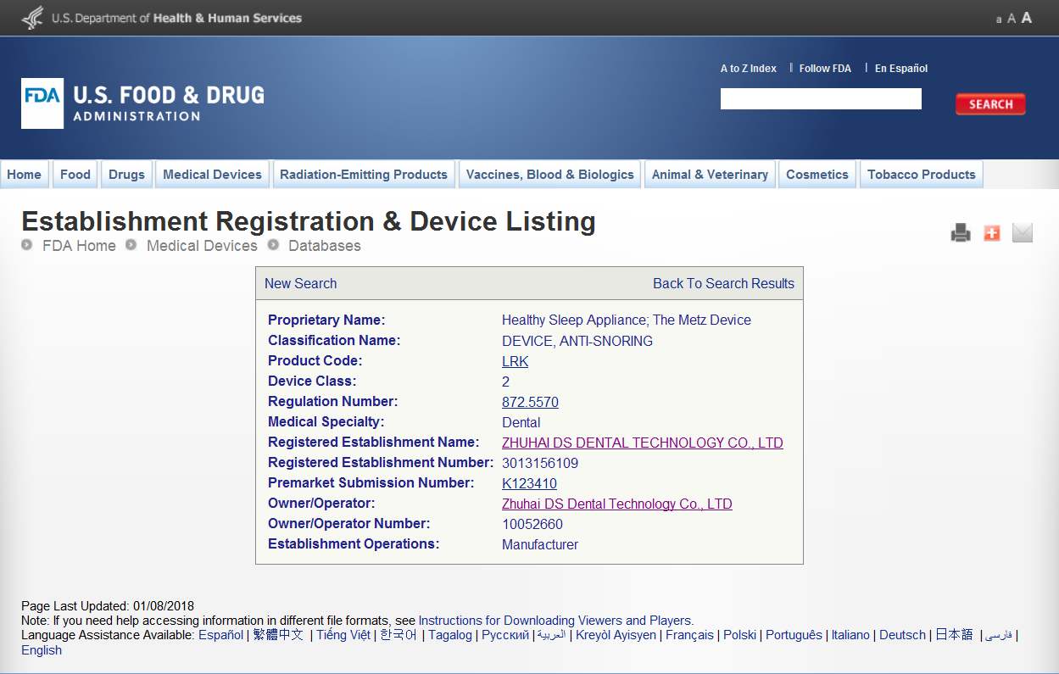Go Back To Search Results
Image resolution: width=1059 pixels, height=674 pixels.
pos(723,284)
